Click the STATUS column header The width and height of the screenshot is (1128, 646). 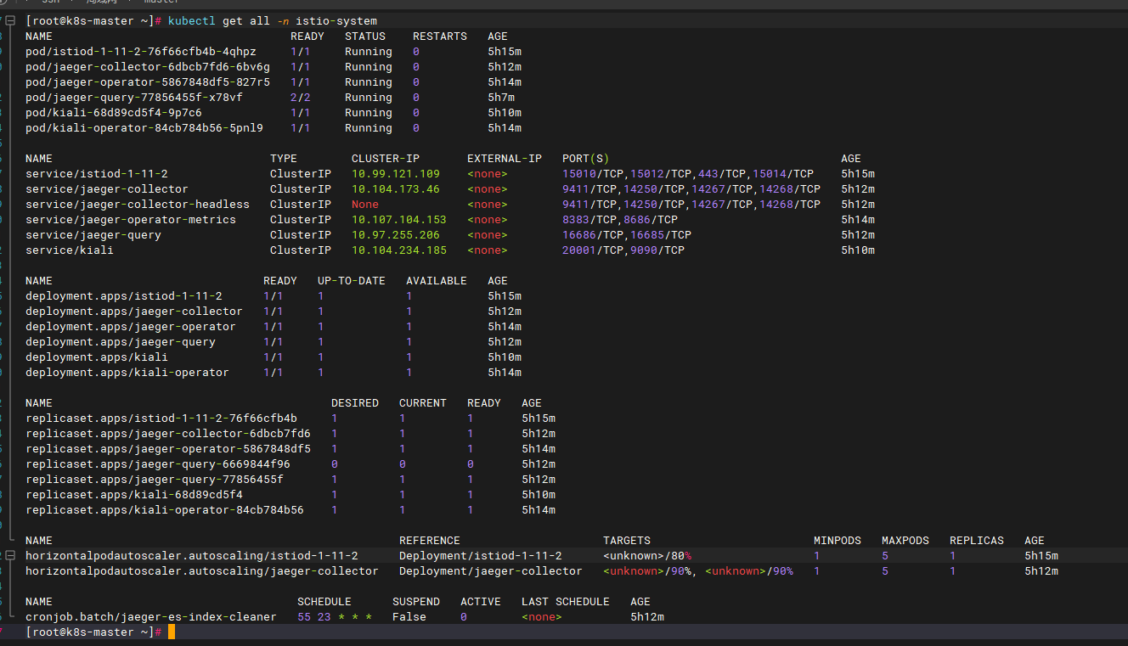pos(365,36)
